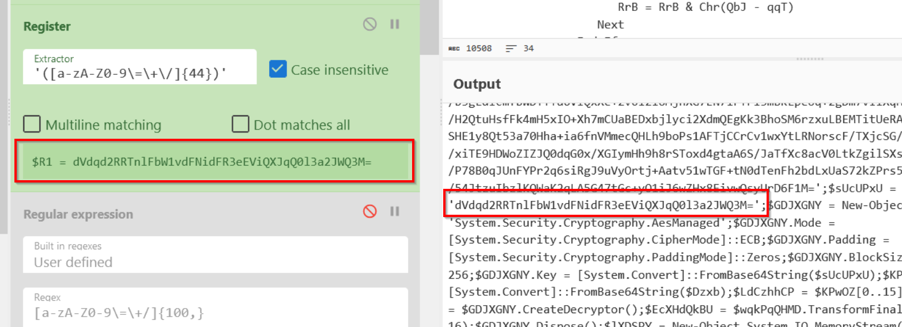Pause at Regular expression operation
The image size is (902, 327).
click(x=395, y=211)
